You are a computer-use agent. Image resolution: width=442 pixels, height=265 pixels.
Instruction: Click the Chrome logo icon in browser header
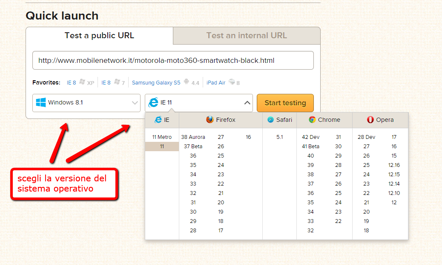312,120
